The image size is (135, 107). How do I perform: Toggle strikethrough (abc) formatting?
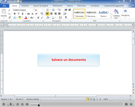pyautogui.click(x=29, y=14)
